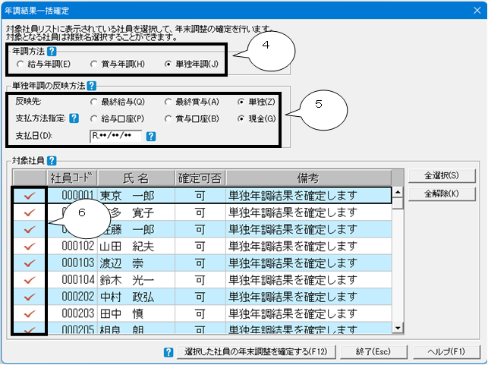Click the 支払日(D) date input field
The image size is (488, 365).
point(116,137)
